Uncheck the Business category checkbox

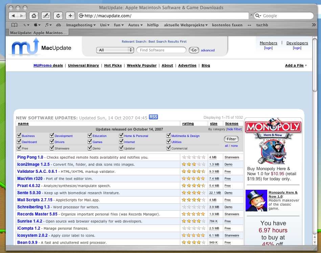tap(19, 135)
